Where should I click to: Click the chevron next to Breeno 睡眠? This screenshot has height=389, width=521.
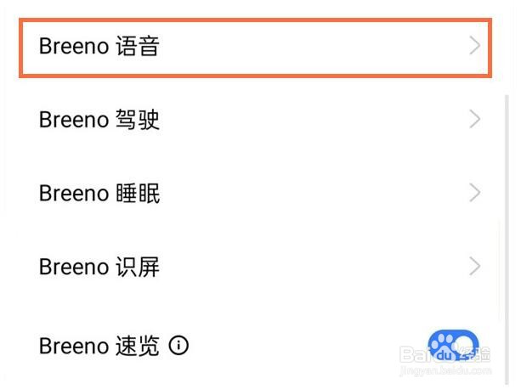coord(475,193)
